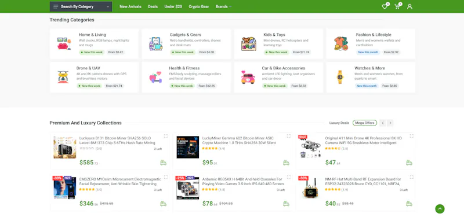Expand the Brands menu

coord(223,6)
